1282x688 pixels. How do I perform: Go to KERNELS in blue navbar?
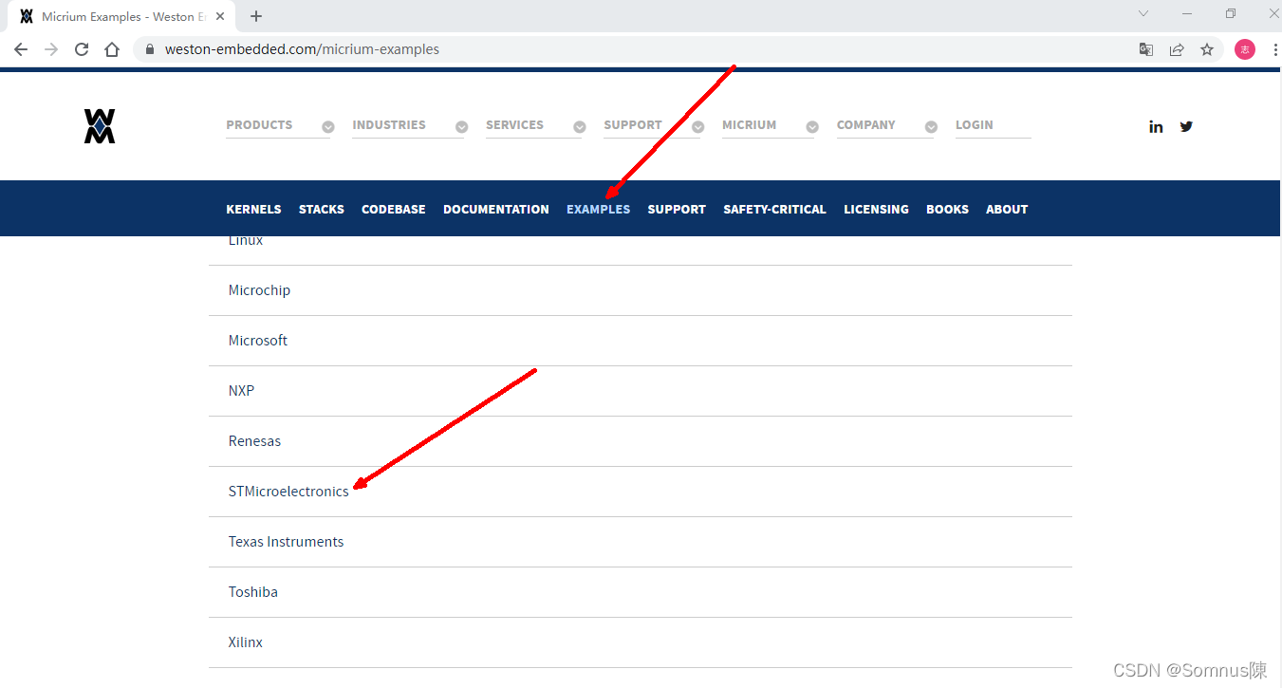[x=253, y=209]
